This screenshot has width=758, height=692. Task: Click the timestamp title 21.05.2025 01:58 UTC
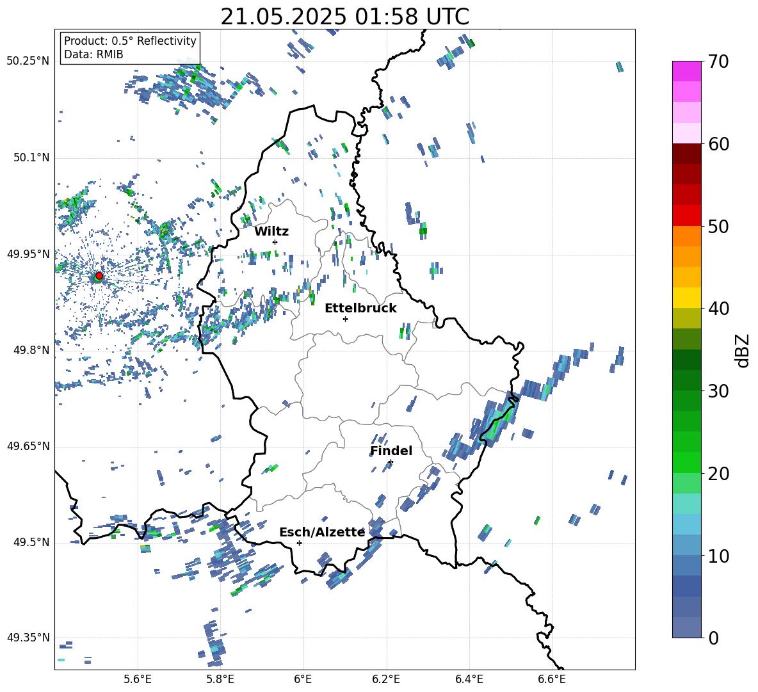click(x=344, y=17)
